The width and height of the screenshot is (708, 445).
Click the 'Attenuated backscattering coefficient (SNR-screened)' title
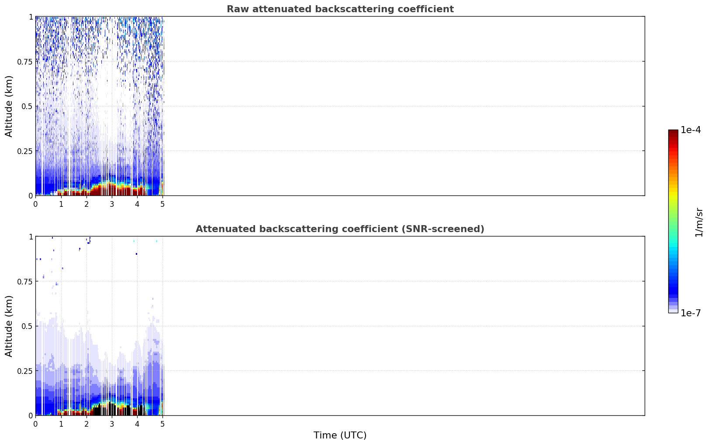[x=340, y=229]
